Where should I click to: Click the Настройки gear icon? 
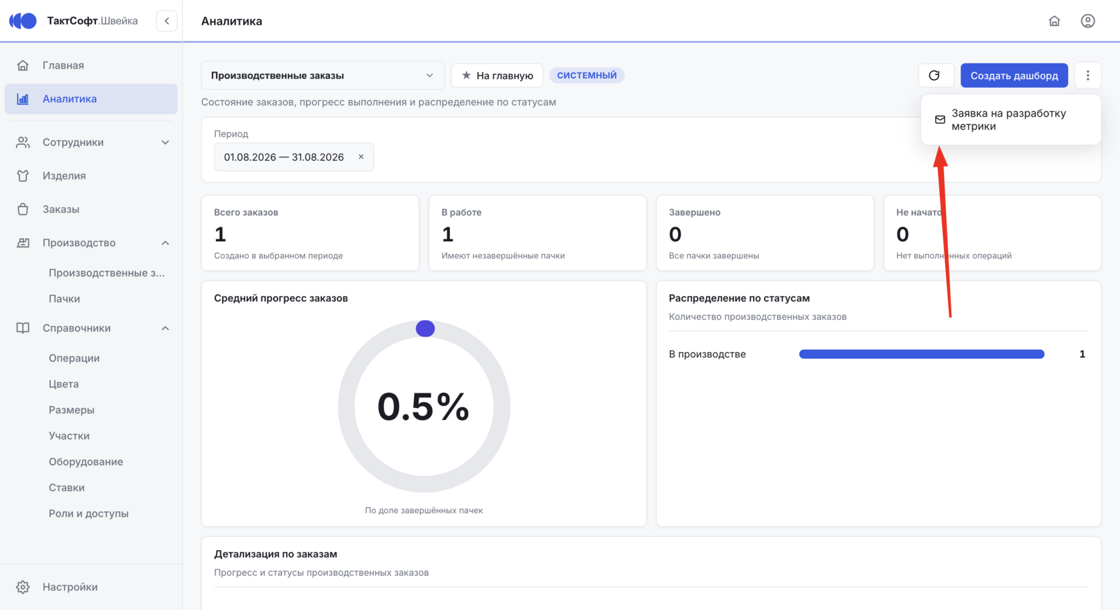23,587
